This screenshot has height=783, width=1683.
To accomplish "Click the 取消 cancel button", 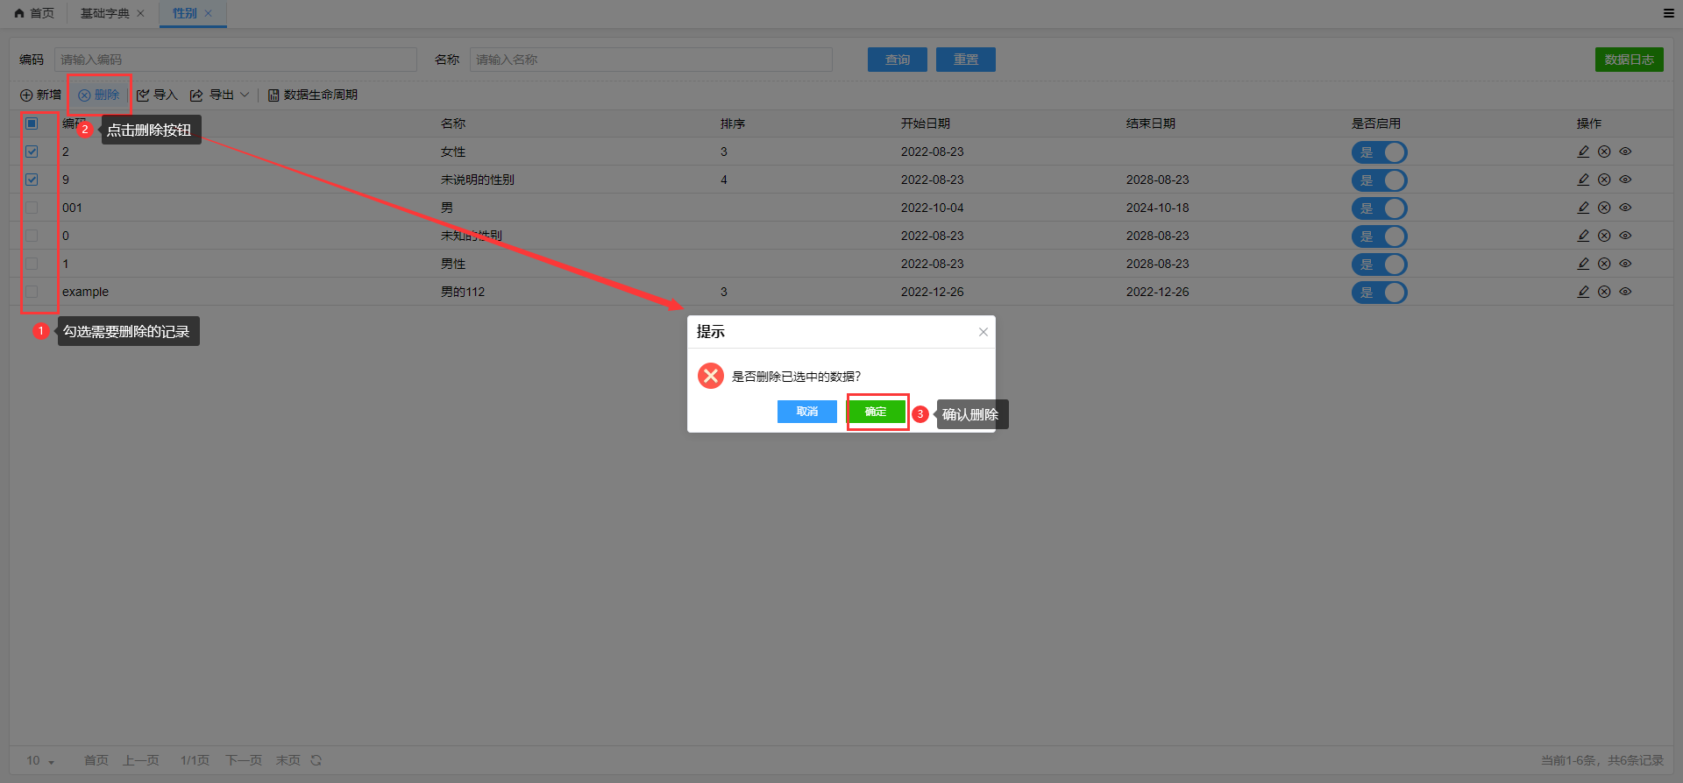I will pyautogui.click(x=806, y=412).
